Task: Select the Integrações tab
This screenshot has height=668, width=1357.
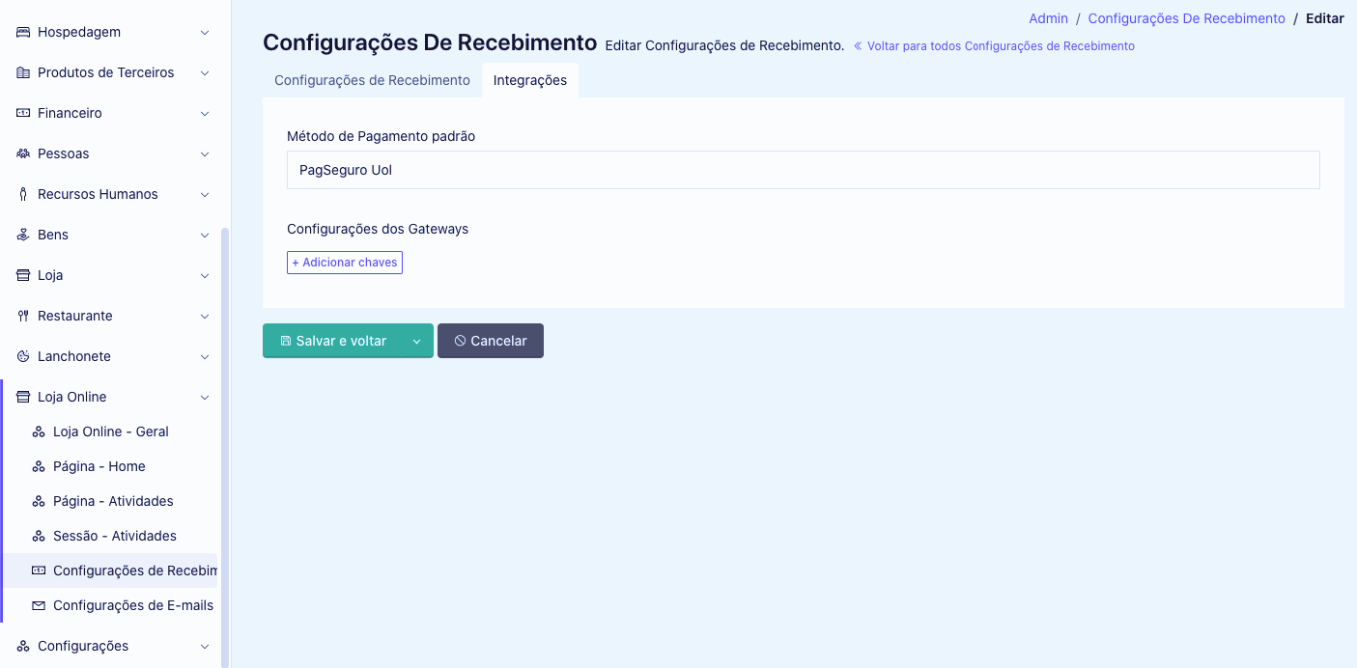Action: tap(529, 80)
